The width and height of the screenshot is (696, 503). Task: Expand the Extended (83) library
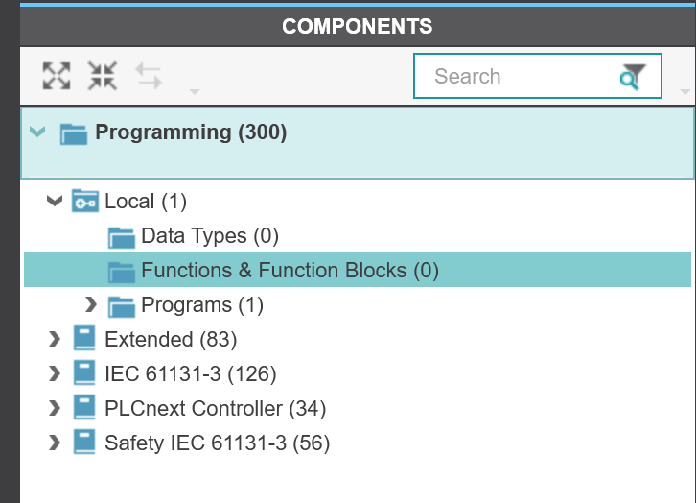tap(55, 339)
